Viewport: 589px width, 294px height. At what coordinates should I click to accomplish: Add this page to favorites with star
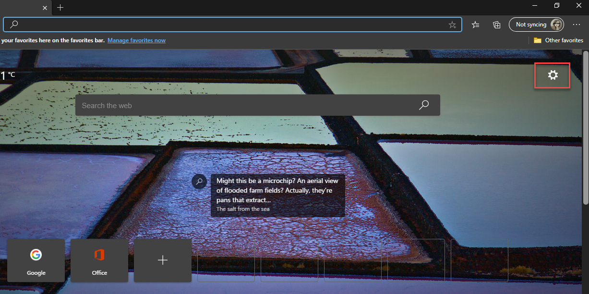(452, 24)
